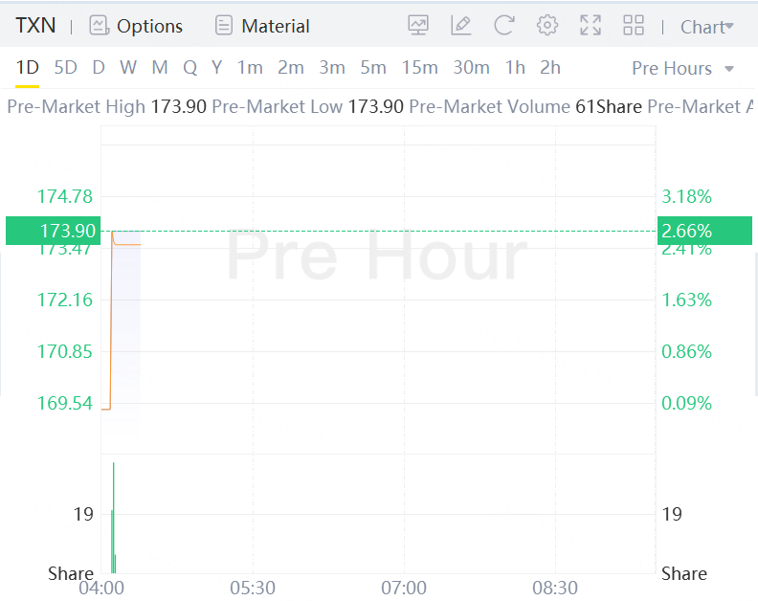Click the tallest green volume bar
Image resolution: width=758 pixels, height=601 pixels.
click(113, 517)
